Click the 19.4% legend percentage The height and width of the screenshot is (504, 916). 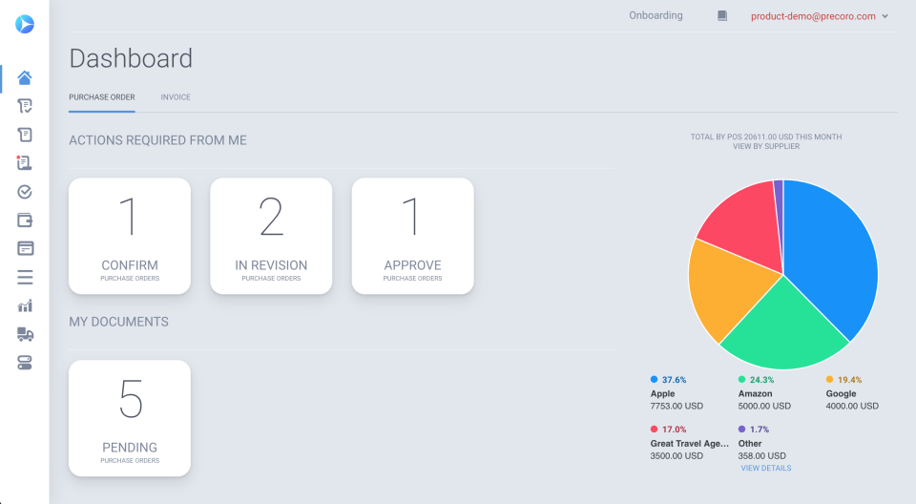click(849, 380)
